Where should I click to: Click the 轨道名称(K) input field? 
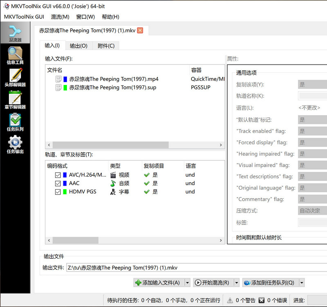[312, 96]
